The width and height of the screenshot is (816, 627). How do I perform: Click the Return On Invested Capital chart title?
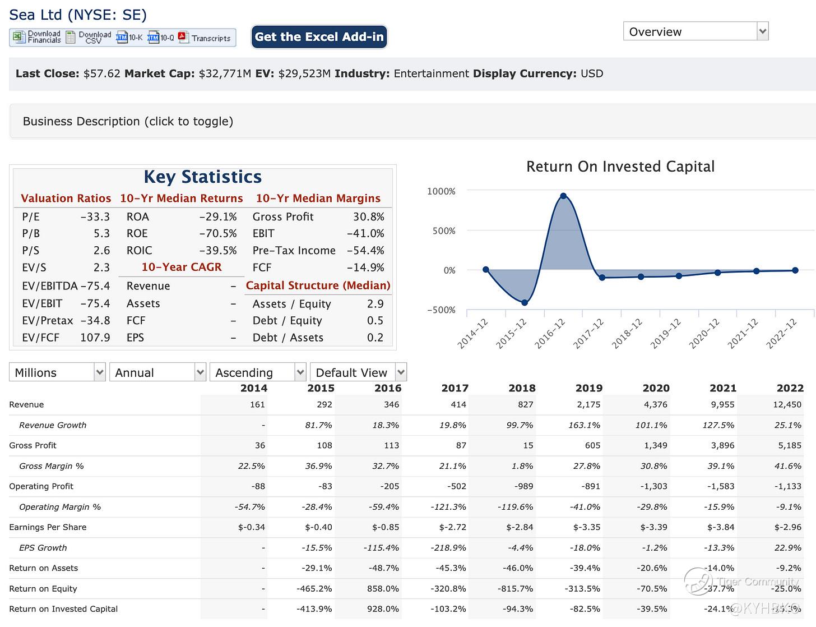point(620,167)
